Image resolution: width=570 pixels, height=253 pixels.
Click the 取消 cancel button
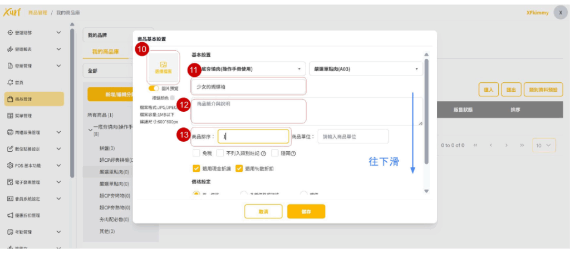click(x=263, y=212)
